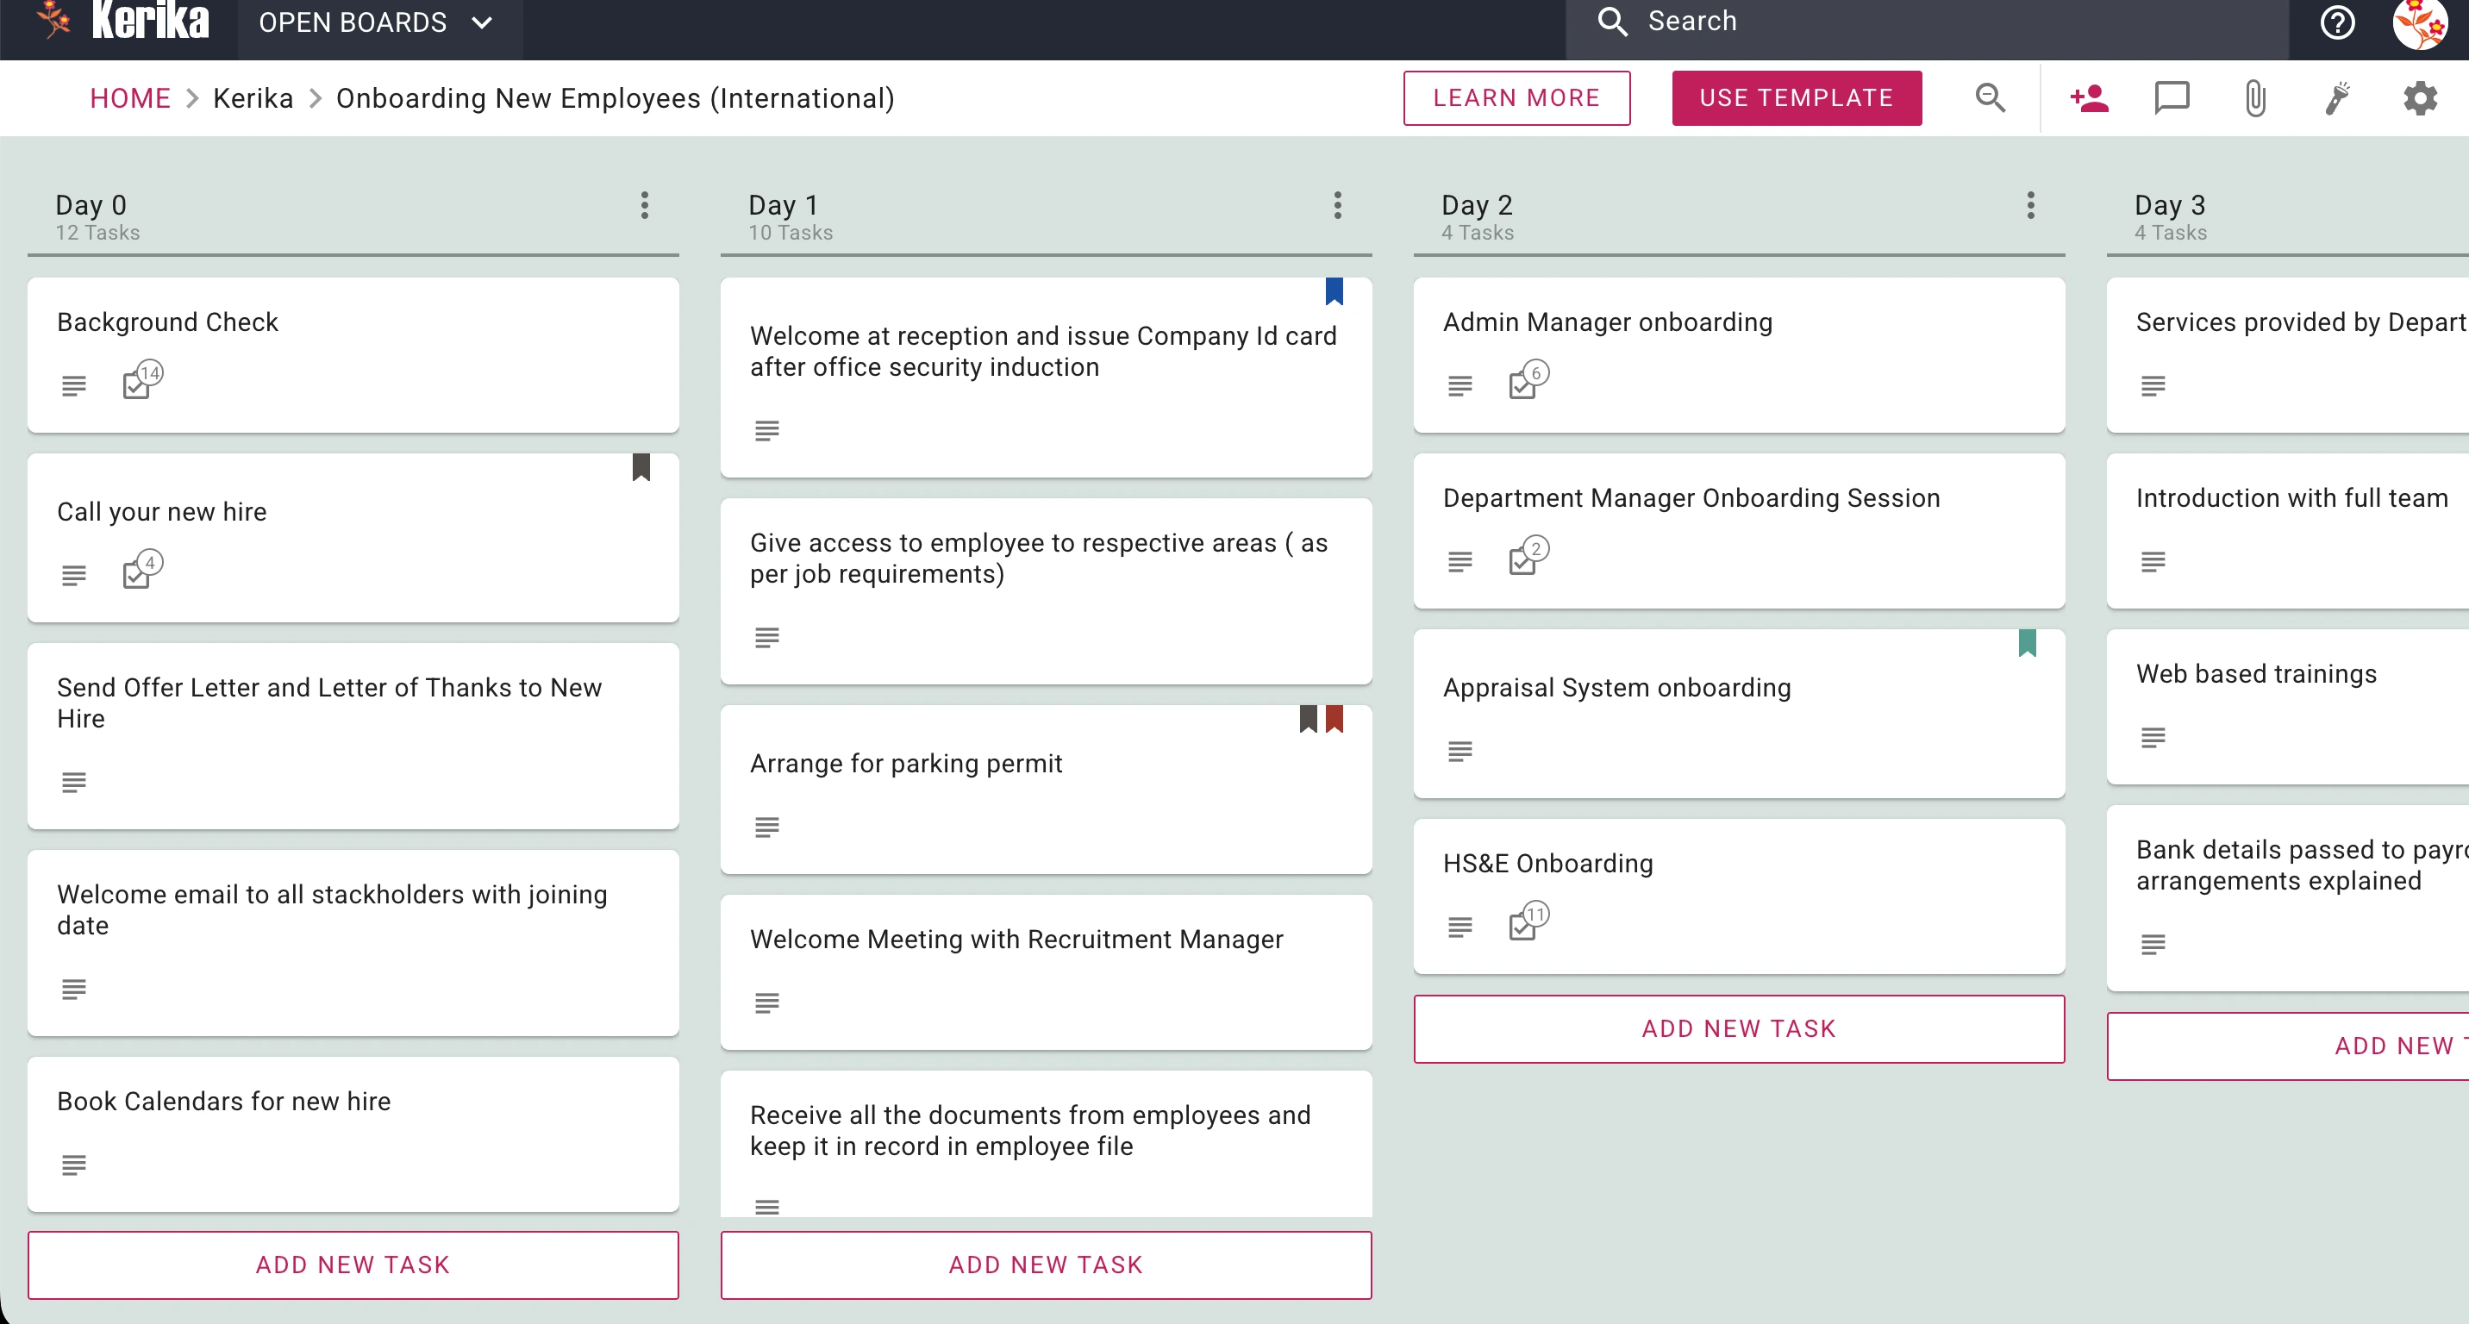Viewport: 2469px width, 1324px height.
Task: Click details icon on HS&E Onboarding
Action: click(x=1460, y=927)
